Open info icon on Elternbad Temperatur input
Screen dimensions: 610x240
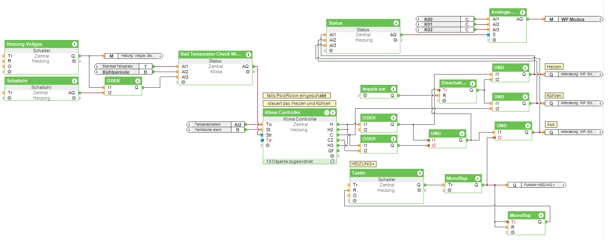click(x=98, y=66)
